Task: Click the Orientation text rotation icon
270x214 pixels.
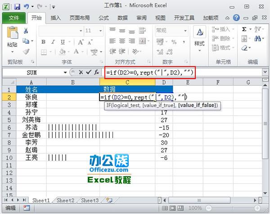Action: (x=135, y=51)
